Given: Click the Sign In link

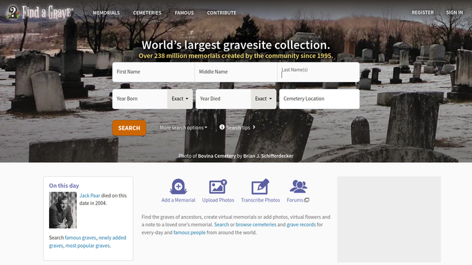Looking at the screenshot, I should click(x=454, y=12).
